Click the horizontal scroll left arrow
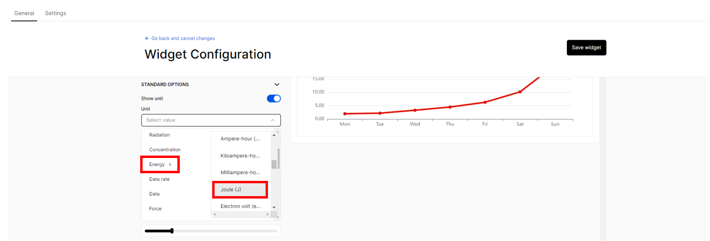 215,215
